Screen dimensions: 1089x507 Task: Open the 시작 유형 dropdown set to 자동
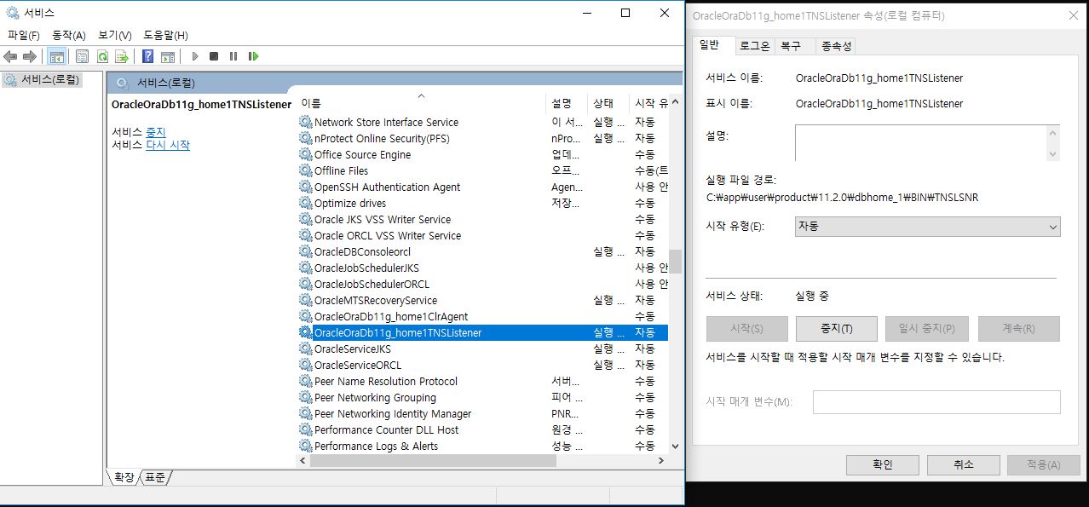927,227
